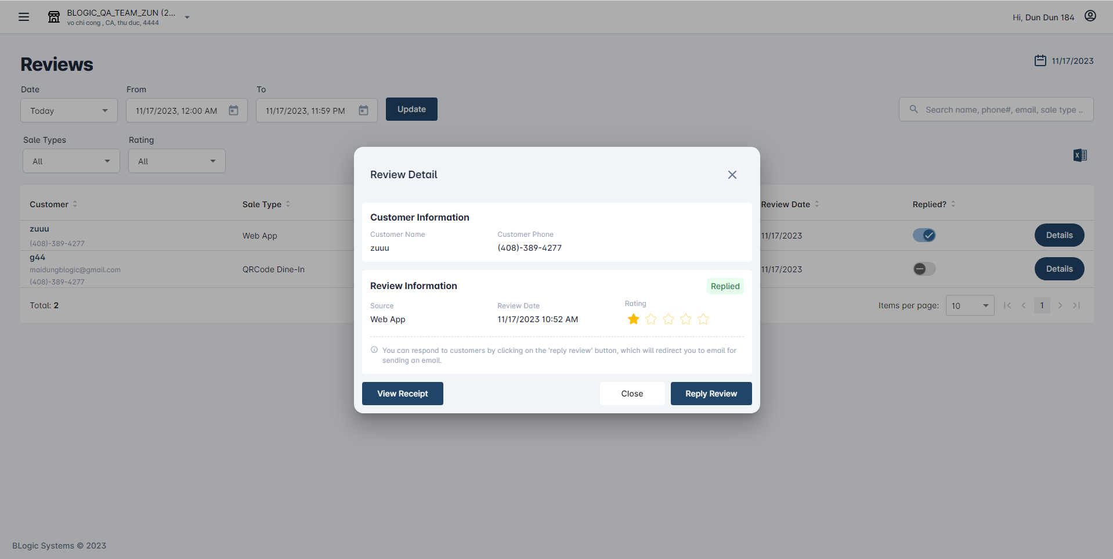This screenshot has width=1113, height=559.
Task: Open calendar picker in From field
Action: (x=233, y=110)
